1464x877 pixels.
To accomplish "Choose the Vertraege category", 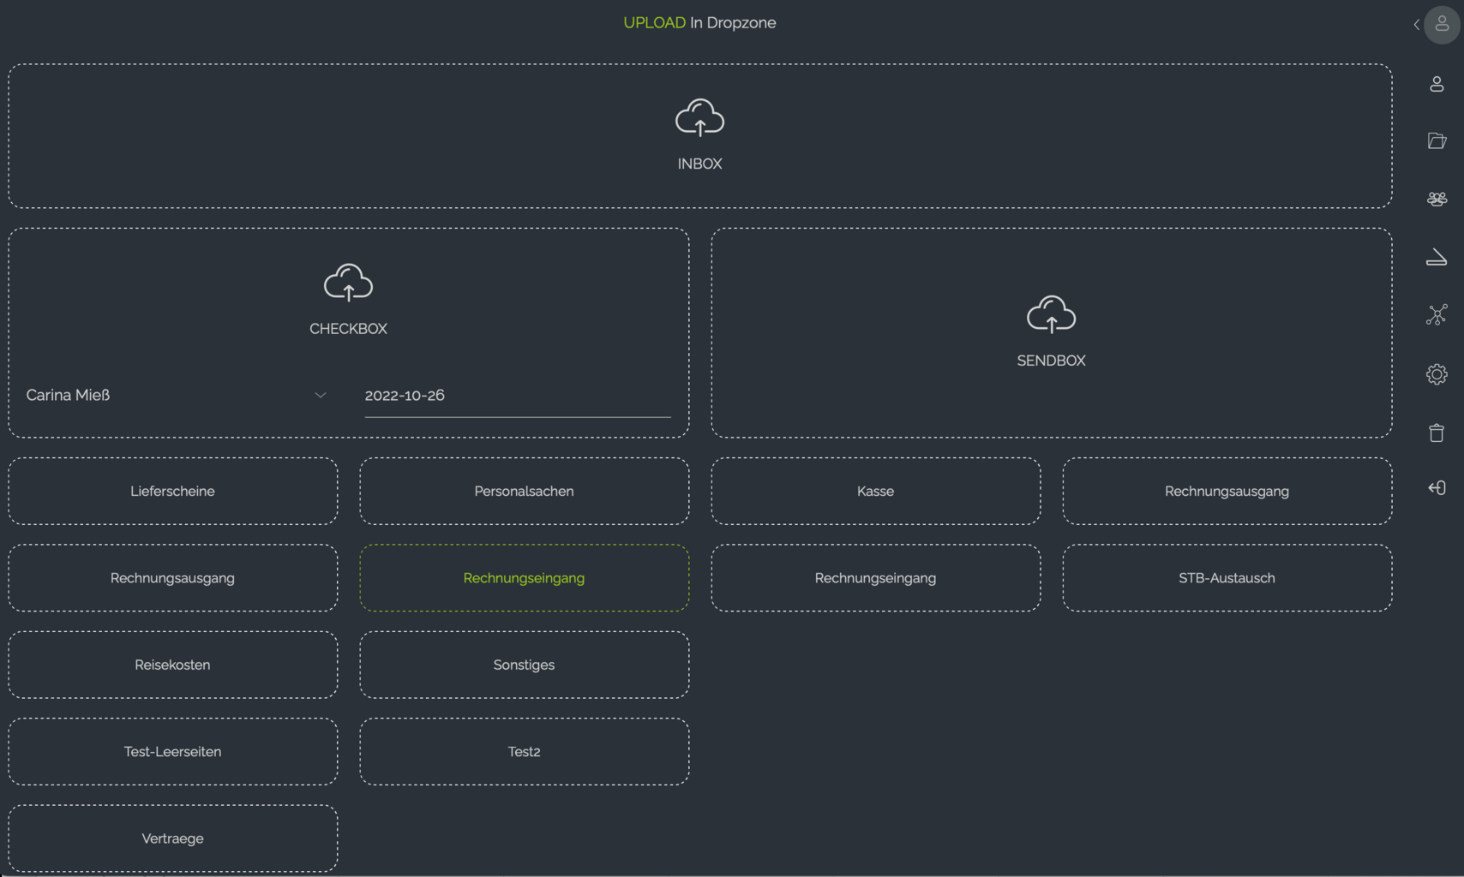I will [172, 838].
